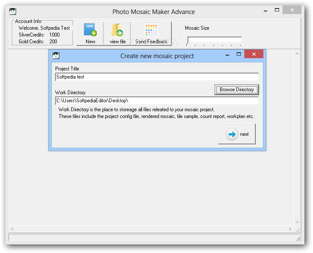Click the Work Directory label
The width and height of the screenshot is (313, 253).
(70, 93)
